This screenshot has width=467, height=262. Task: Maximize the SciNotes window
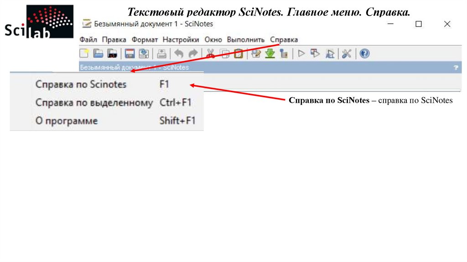pyautogui.click(x=419, y=24)
